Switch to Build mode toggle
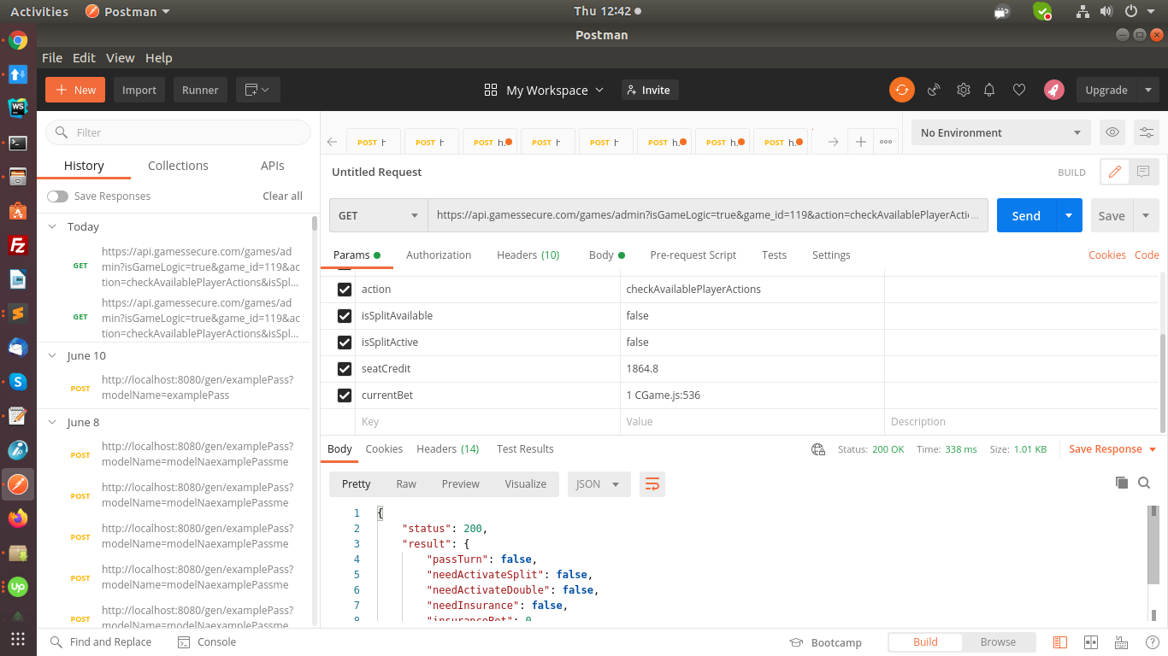The width and height of the screenshot is (1168, 656). pos(925,642)
